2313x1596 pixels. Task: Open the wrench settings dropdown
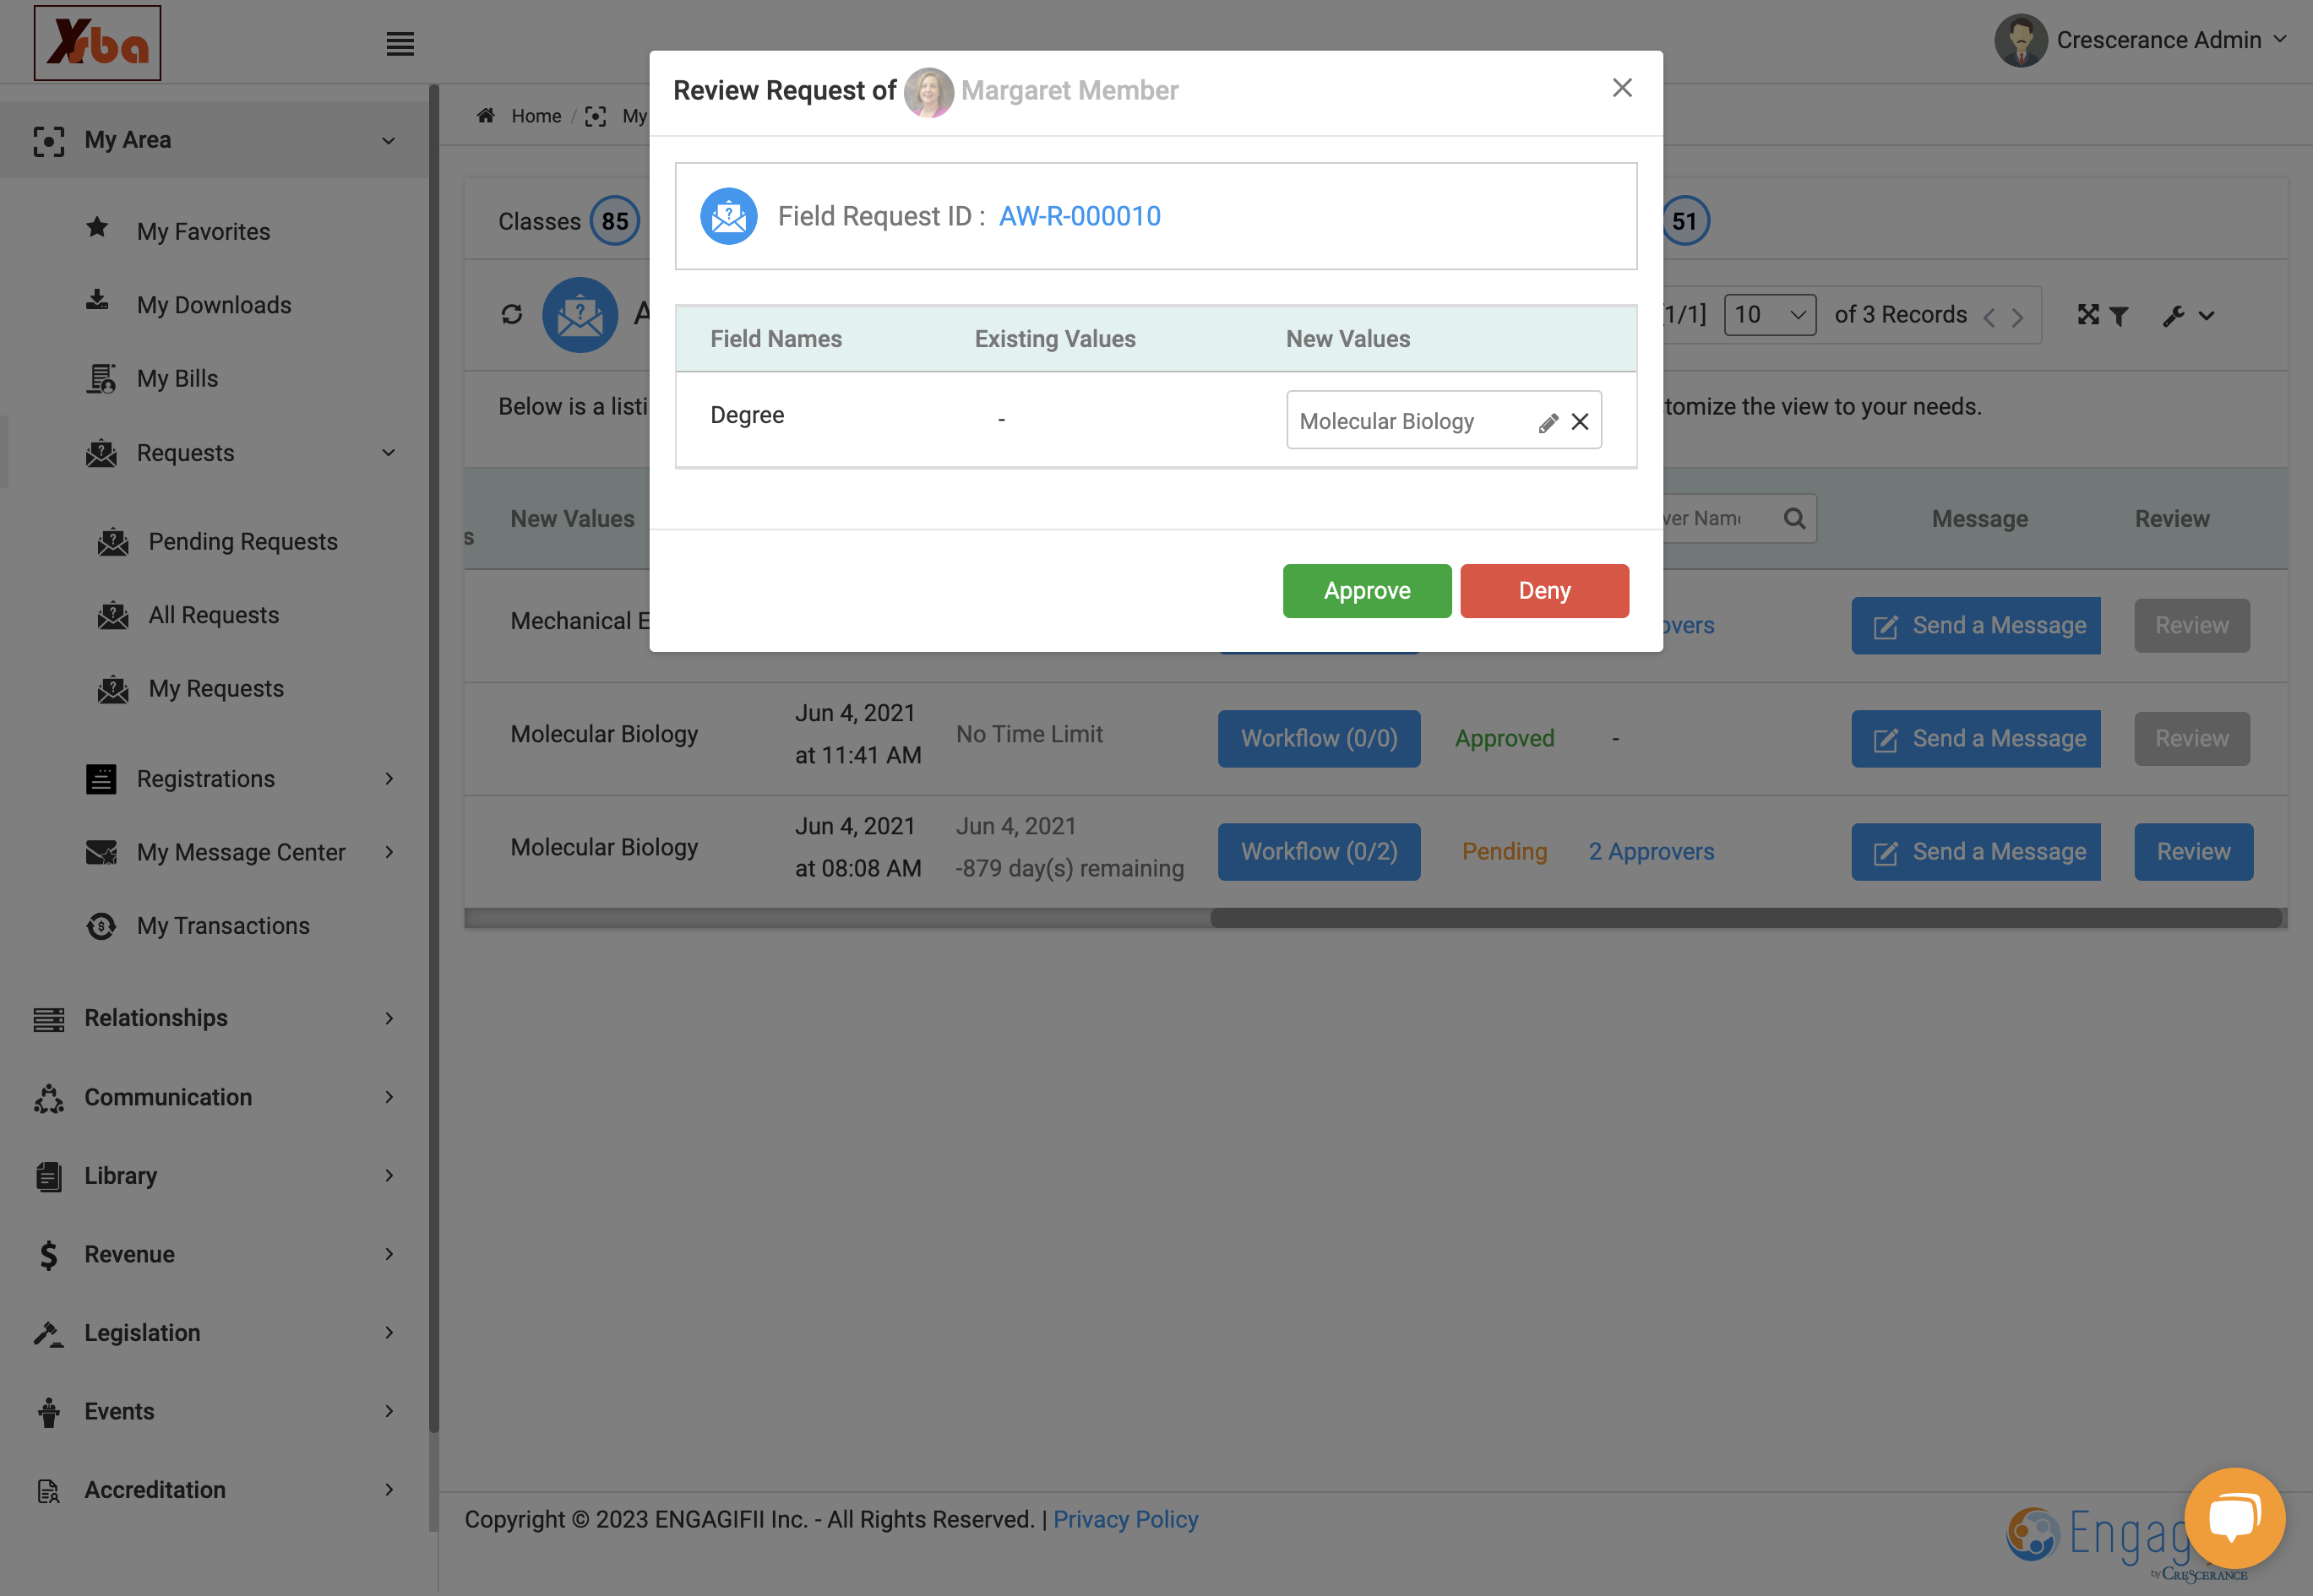click(2188, 316)
